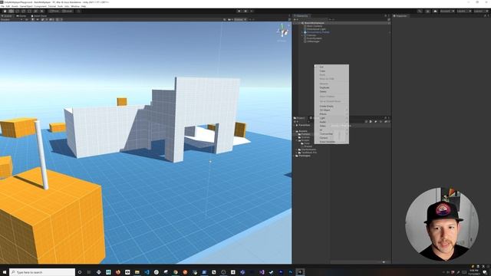Select Canvas in the Hierarchy
This screenshot has width=491, height=276.
pyautogui.click(x=311, y=35)
